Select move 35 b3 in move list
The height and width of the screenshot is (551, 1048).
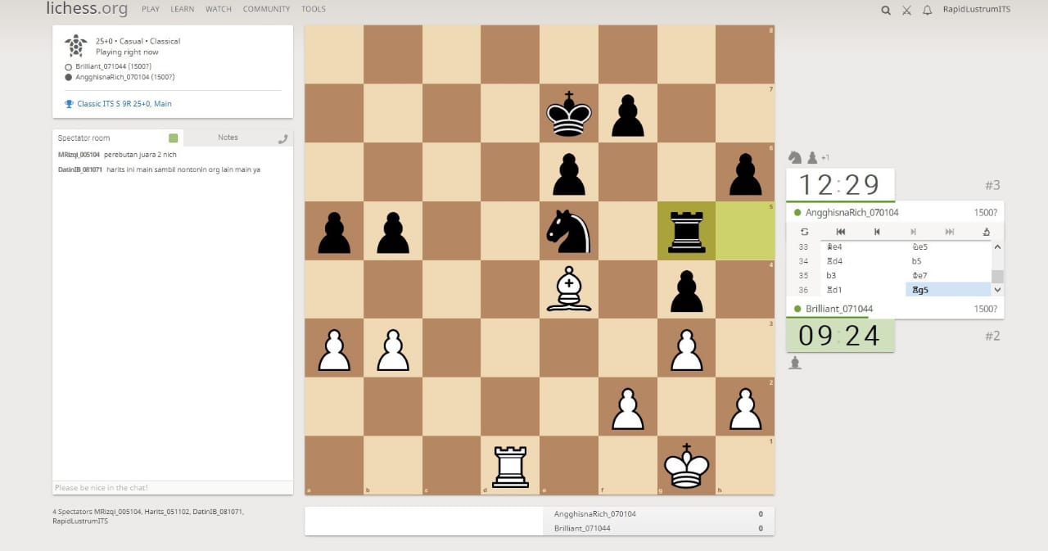point(830,276)
